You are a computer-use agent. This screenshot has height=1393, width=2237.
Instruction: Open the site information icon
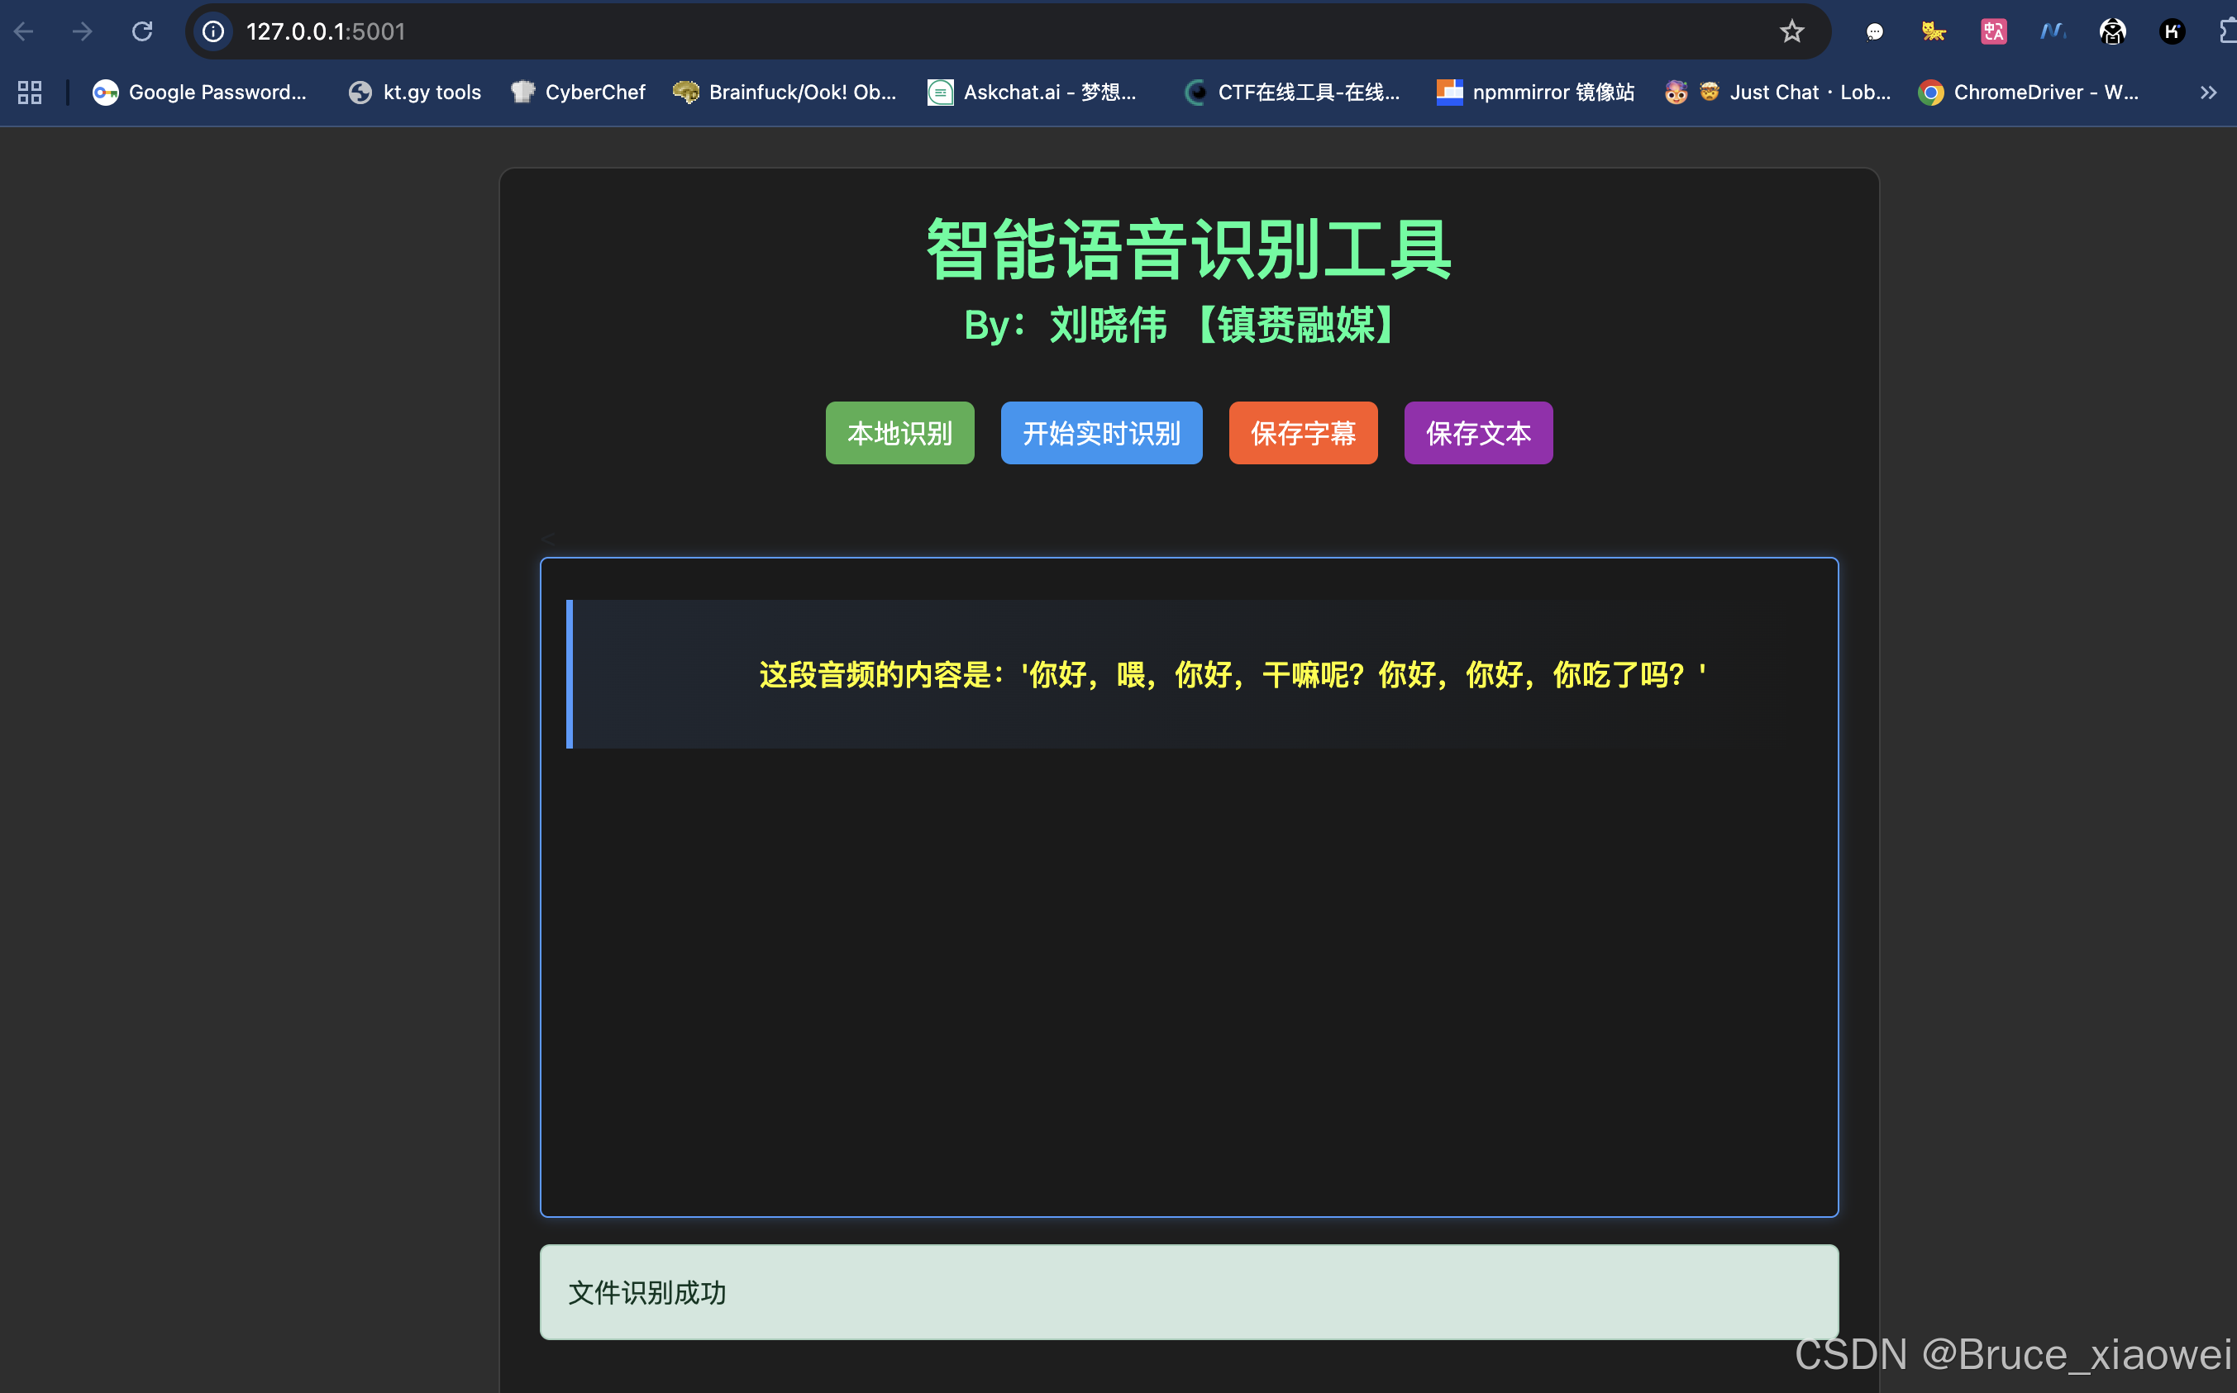pos(213,31)
